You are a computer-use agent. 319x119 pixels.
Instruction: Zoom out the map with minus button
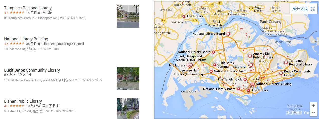click(x=313, y=112)
